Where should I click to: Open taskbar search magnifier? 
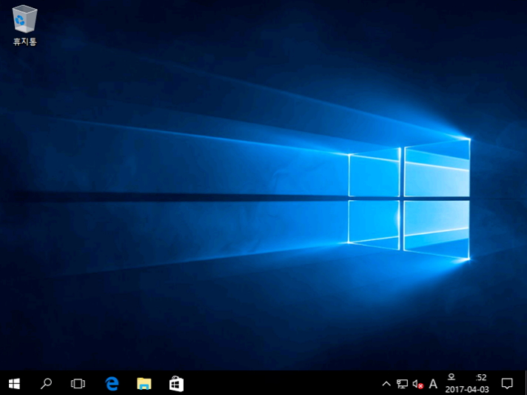[46, 383]
